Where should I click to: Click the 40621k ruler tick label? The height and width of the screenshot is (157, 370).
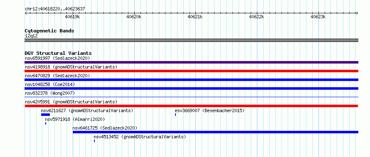point(195,17)
